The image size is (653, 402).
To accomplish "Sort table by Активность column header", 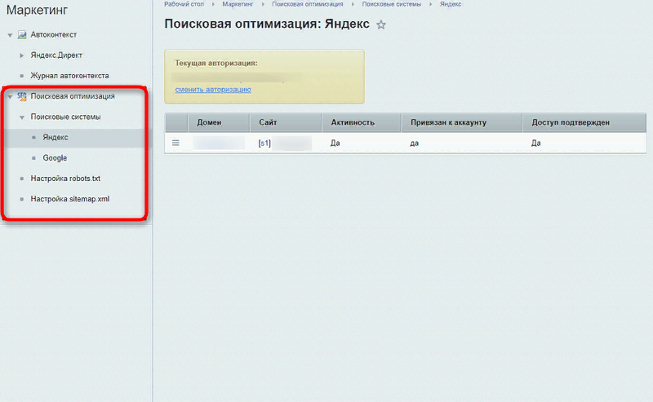I will [x=353, y=122].
